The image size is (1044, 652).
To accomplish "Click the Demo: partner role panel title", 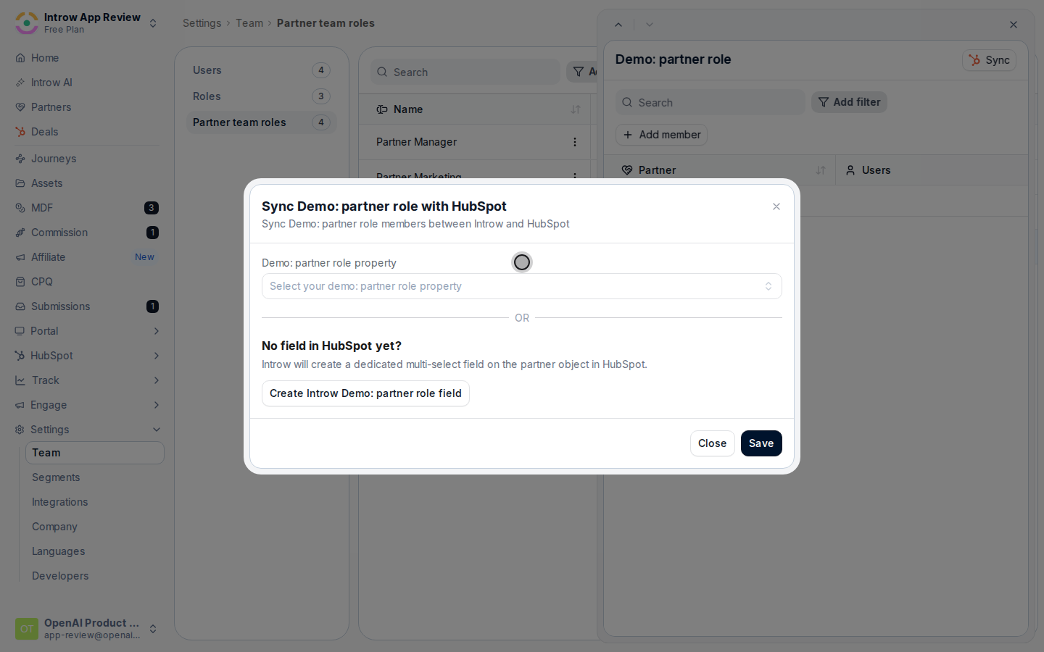I will [673, 59].
